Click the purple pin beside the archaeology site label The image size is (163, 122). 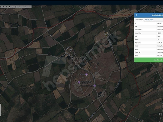click(79, 82)
